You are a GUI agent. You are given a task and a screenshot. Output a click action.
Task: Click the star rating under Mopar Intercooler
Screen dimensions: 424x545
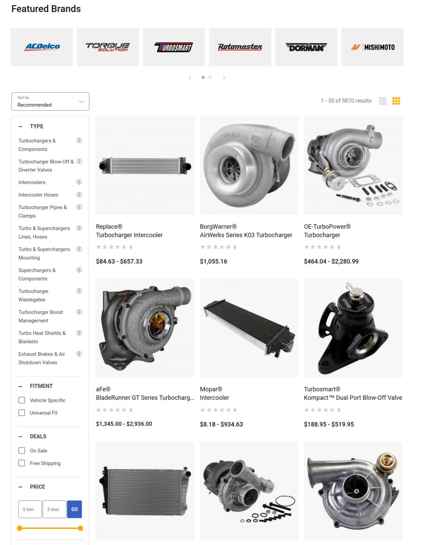click(x=216, y=410)
